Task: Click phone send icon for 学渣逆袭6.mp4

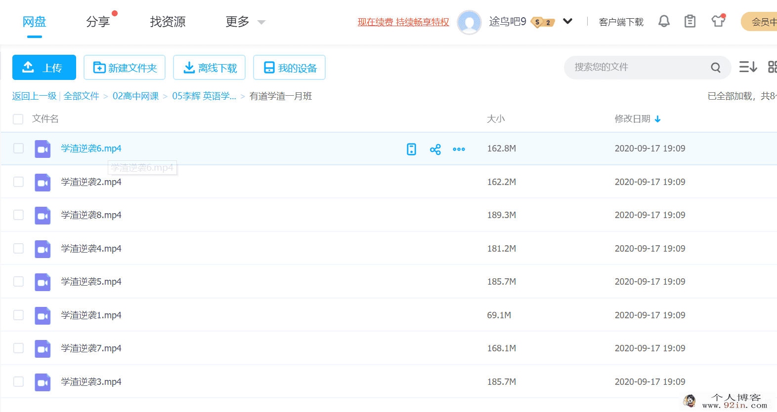Action: (411, 149)
